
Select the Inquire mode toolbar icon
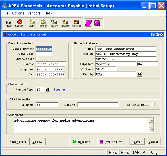click(x=54, y=23)
